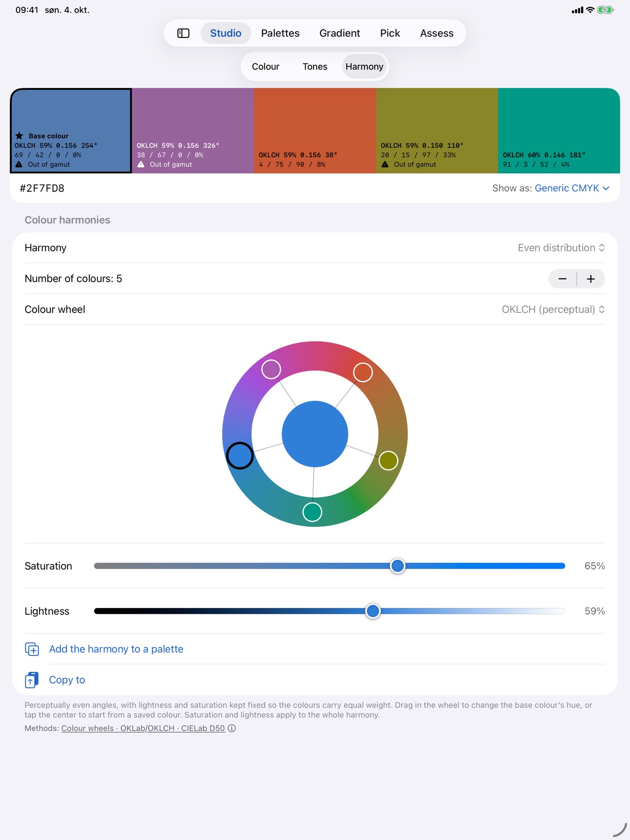Tap the blue centre circle of the wheel
Screen dimensions: 630x840
point(315,434)
